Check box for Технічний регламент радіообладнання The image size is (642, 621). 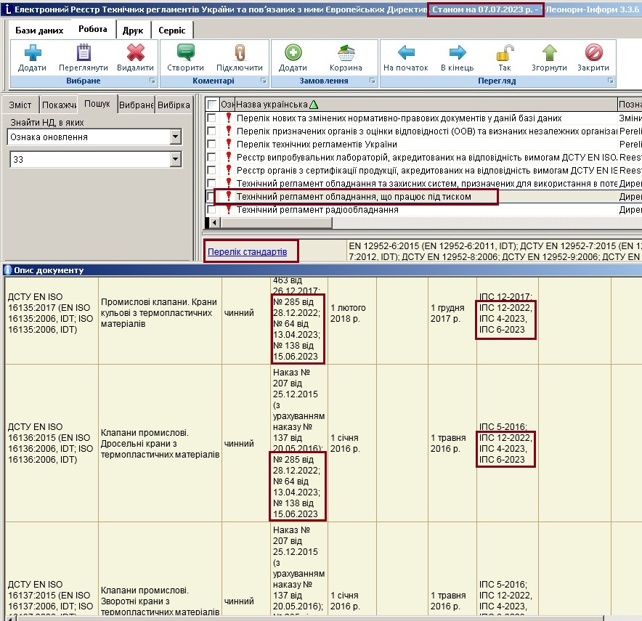coord(211,210)
